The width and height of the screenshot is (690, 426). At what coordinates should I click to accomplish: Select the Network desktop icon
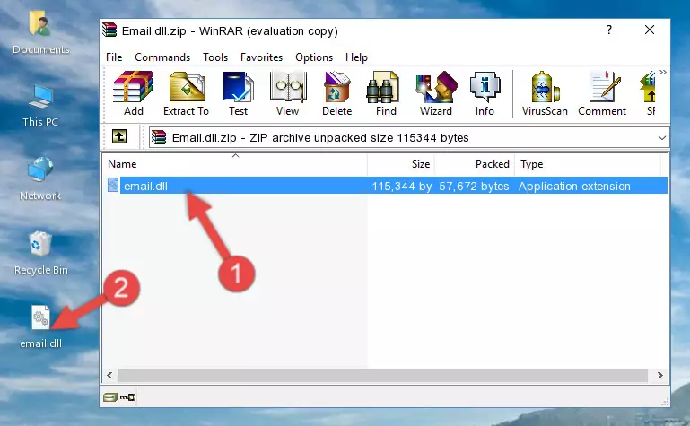[40, 178]
